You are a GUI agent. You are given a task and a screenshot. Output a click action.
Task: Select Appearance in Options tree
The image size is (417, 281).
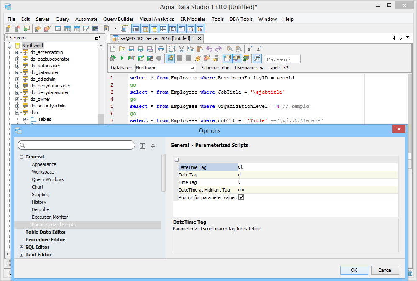[44, 165]
